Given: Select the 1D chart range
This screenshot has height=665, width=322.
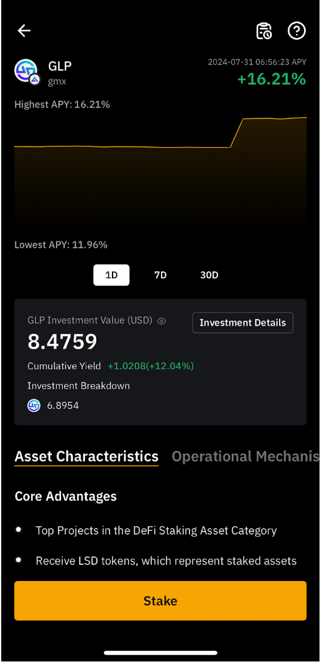Looking at the screenshot, I should pyautogui.click(x=111, y=275).
